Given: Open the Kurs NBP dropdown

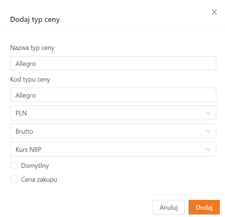Looking at the screenshot, I should pyautogui.click(x=113, y=149).
